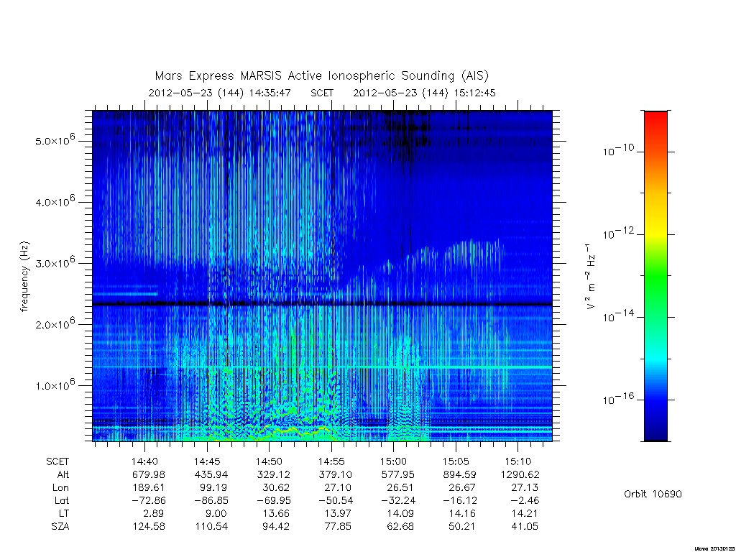Viewport: 736px width, 552px height.
Task: Click the latitude value -72.86
Action: (149, 500)
